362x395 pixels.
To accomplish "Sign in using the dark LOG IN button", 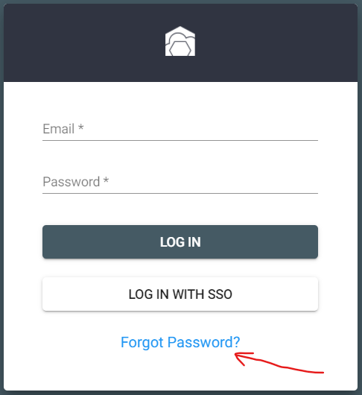I will click(180, 241).
